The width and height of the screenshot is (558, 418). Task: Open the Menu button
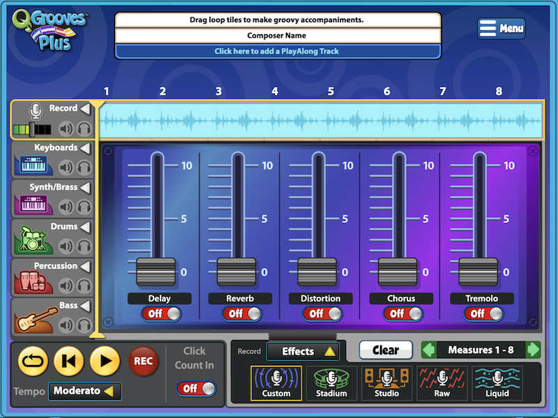pos(501,29)
